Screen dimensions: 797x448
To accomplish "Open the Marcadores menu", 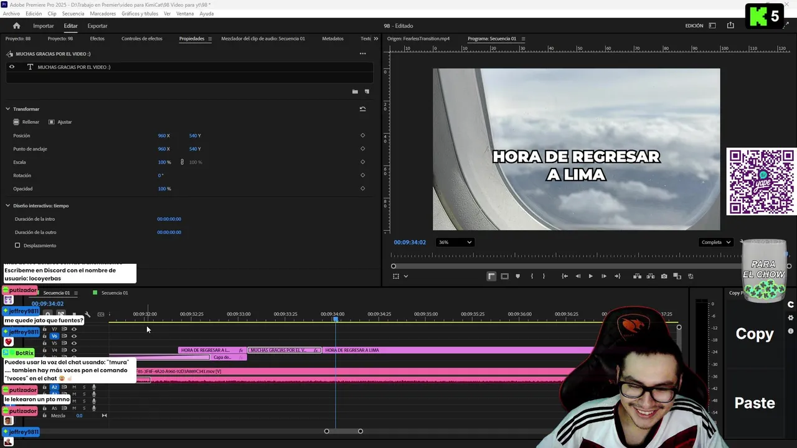I will click(103, 14).
